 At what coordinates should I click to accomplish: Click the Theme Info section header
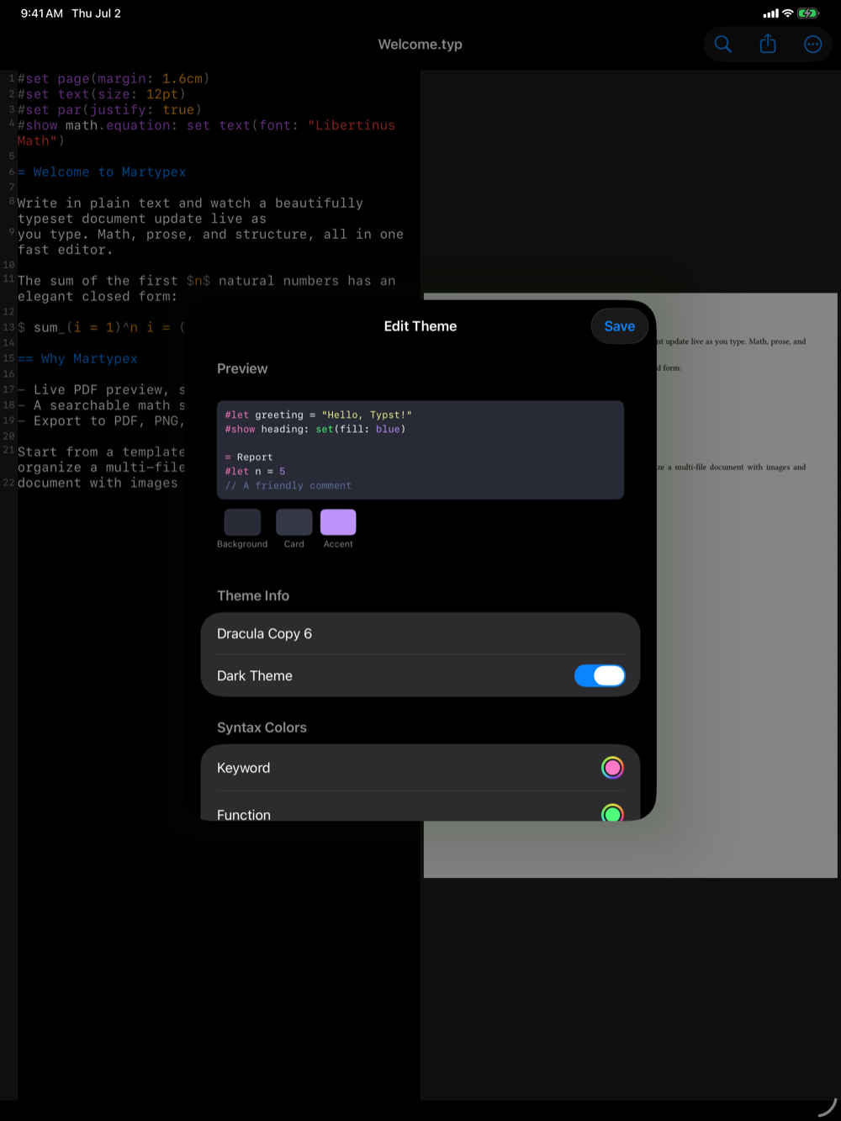(253, 595)
